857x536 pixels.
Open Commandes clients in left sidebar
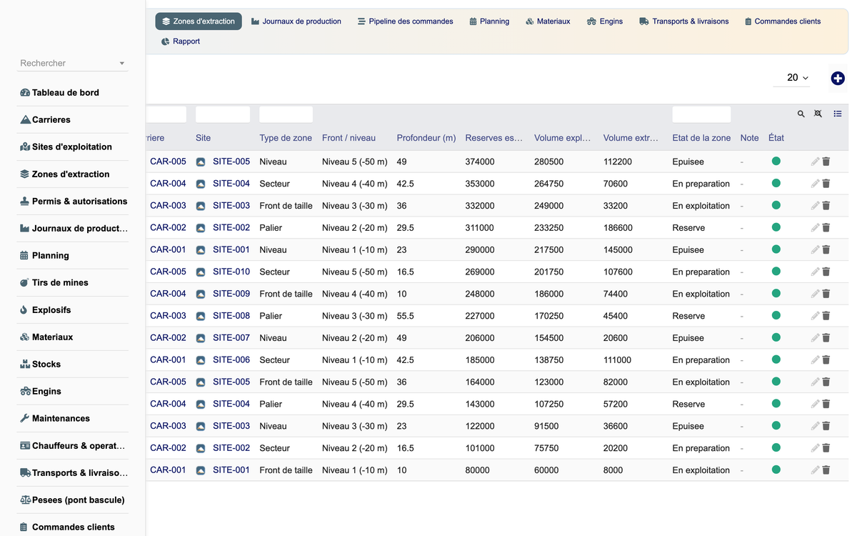[x=67, y=527]
